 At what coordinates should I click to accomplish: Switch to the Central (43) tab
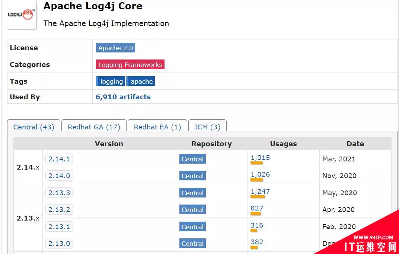tap(33, 127)
